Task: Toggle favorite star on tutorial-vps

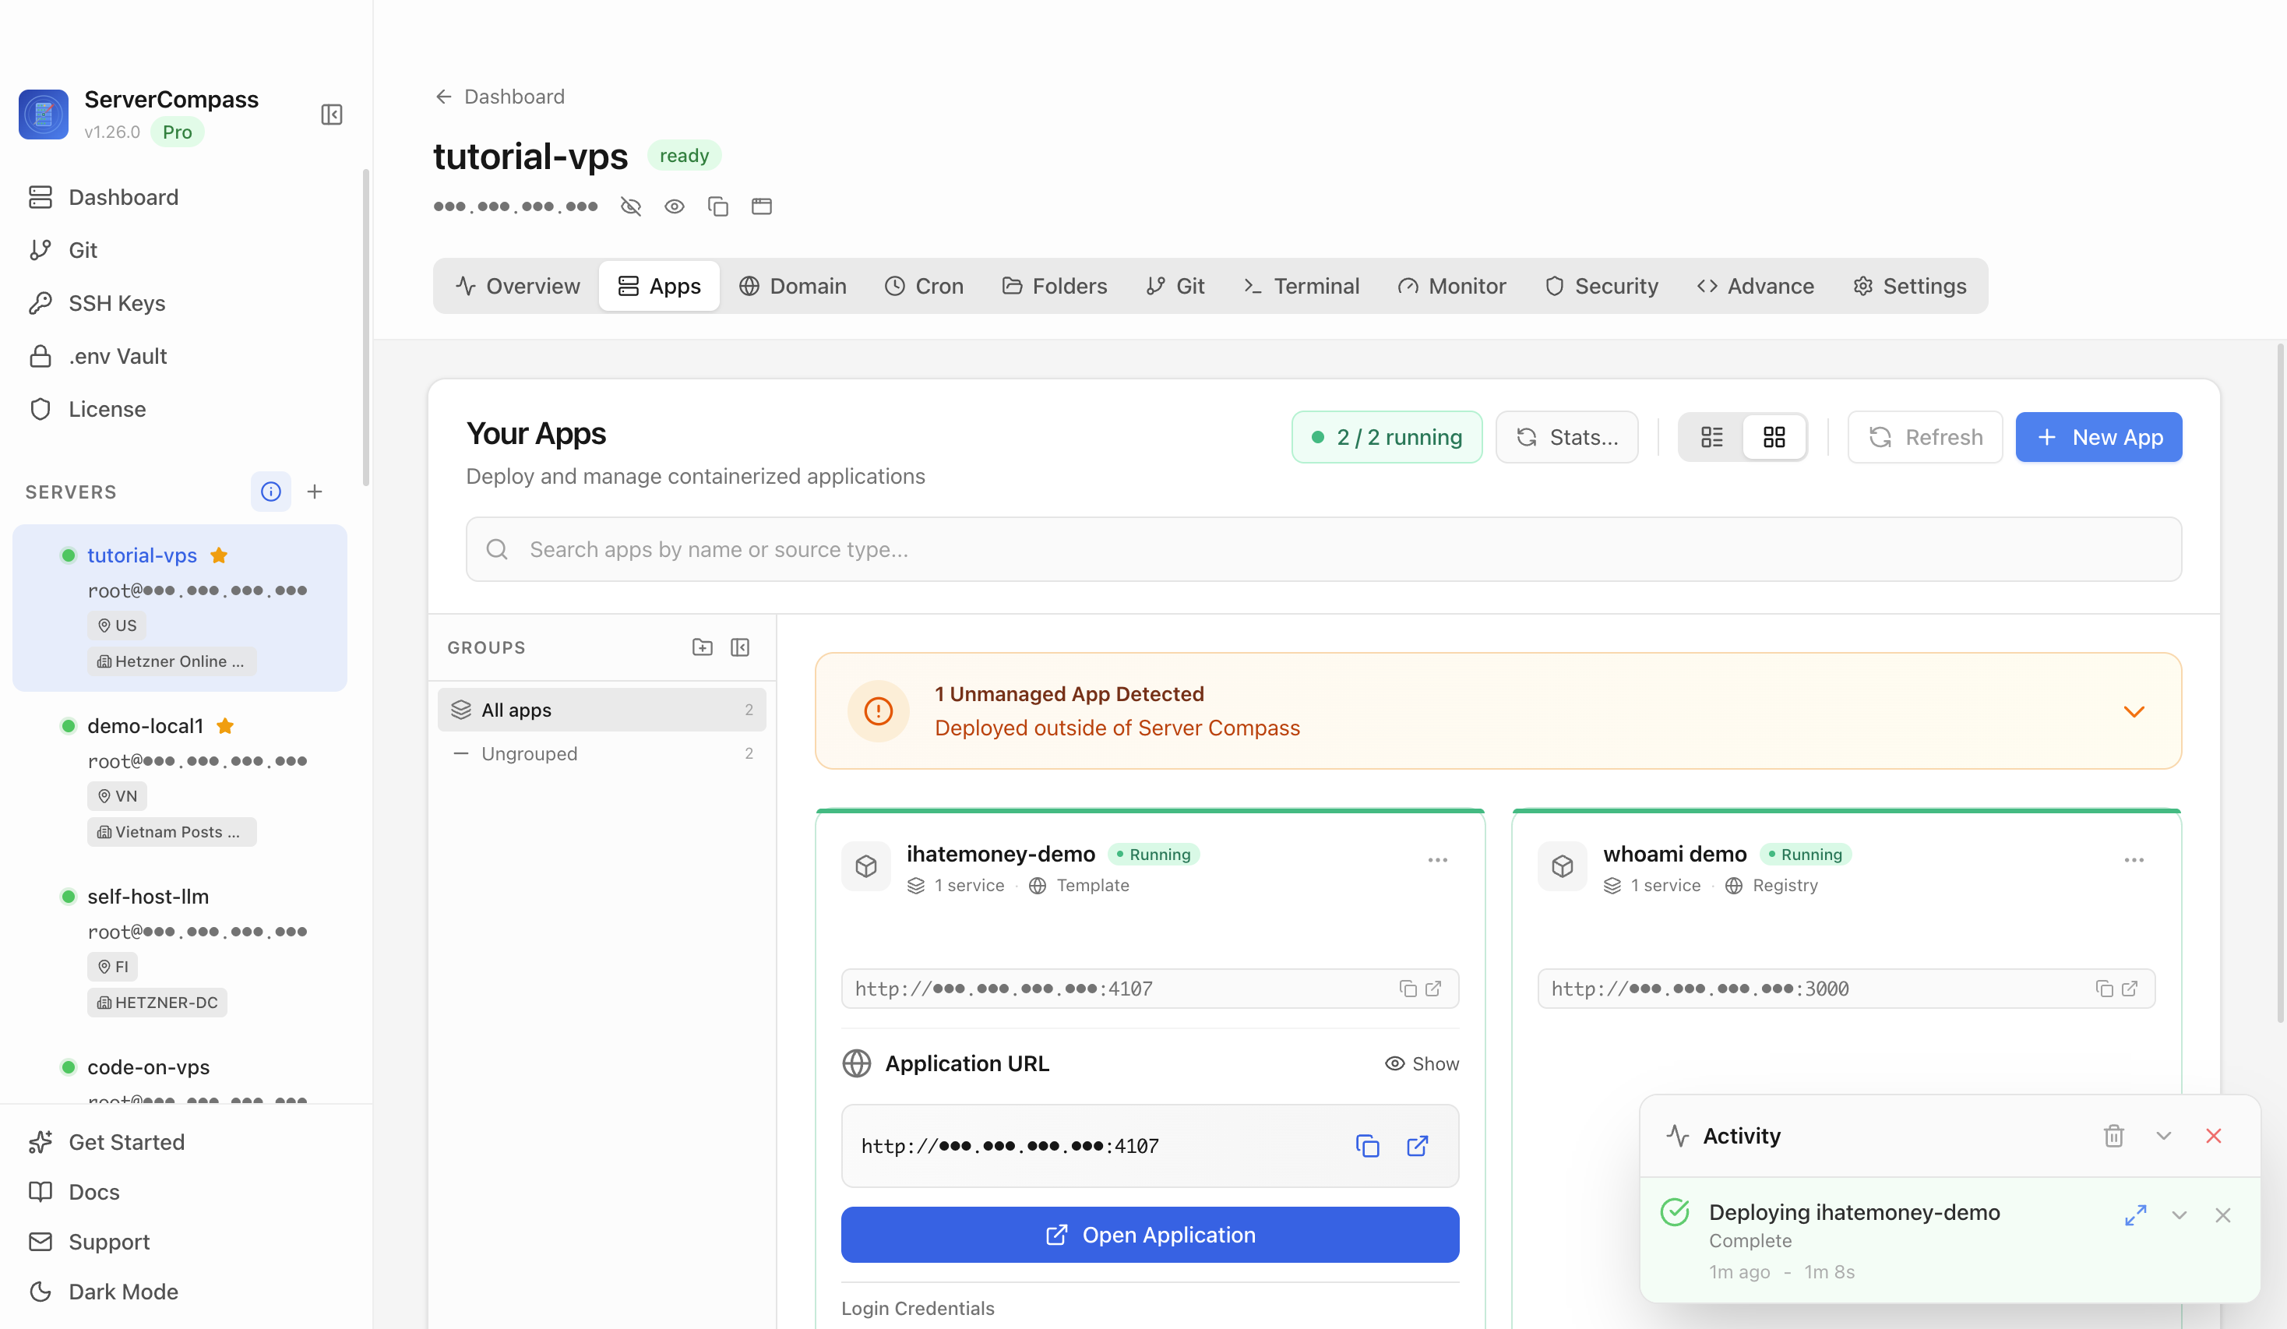Action: point(219,555)
